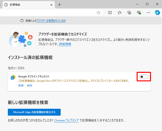Click the briefcase managed-by-organization icon

pyautogui.click(x=22, y=20)
